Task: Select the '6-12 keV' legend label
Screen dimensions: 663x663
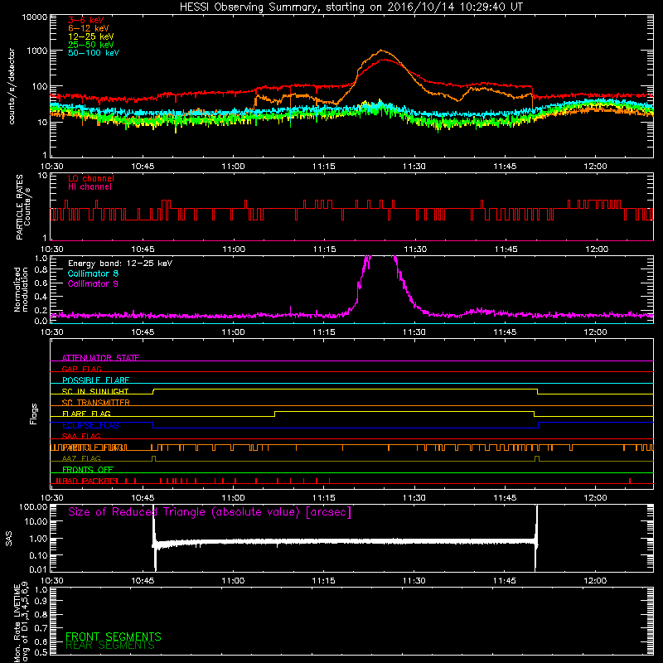Action: (x=89, y=28)
